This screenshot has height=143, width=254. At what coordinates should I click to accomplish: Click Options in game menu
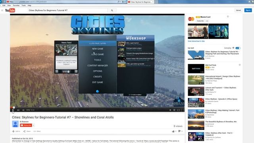[x=98, y=71]
